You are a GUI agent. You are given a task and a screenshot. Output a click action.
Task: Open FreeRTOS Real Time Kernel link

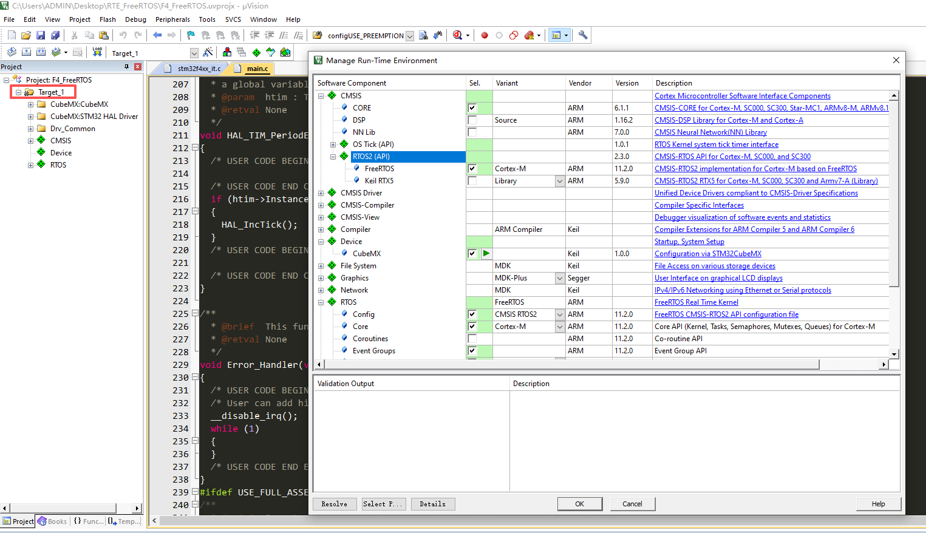tap(696, 302)
